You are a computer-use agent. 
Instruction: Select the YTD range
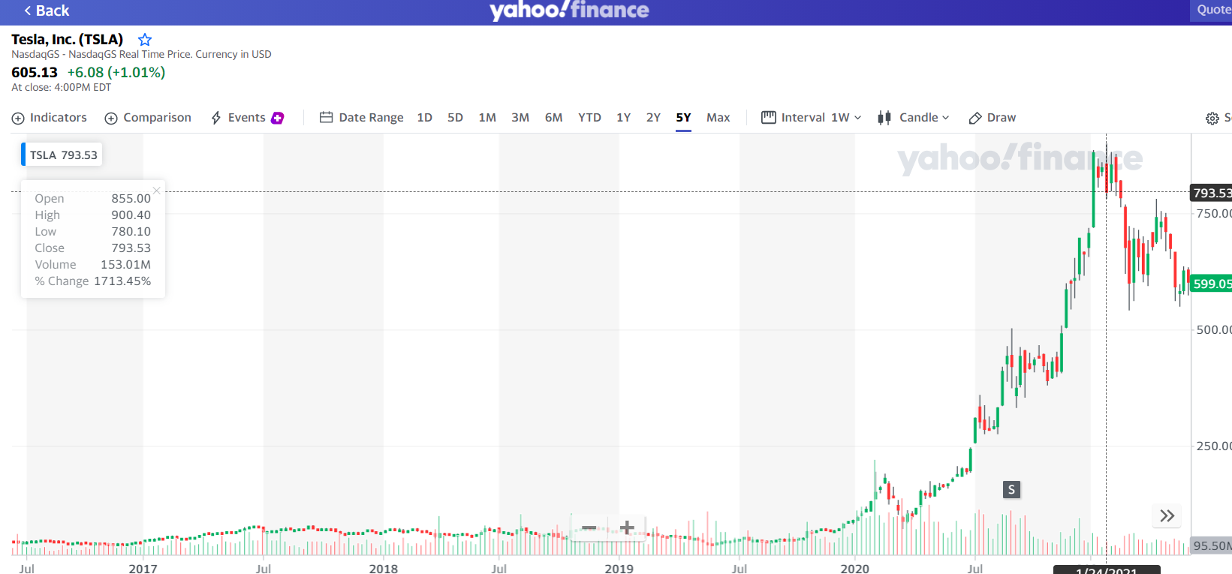point(589,118)
